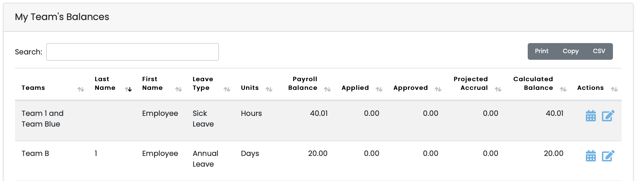The height and width of the screenshot is (181, 637).
Task: Copy table data with Copy button
Action: click(x=570, y=51)
